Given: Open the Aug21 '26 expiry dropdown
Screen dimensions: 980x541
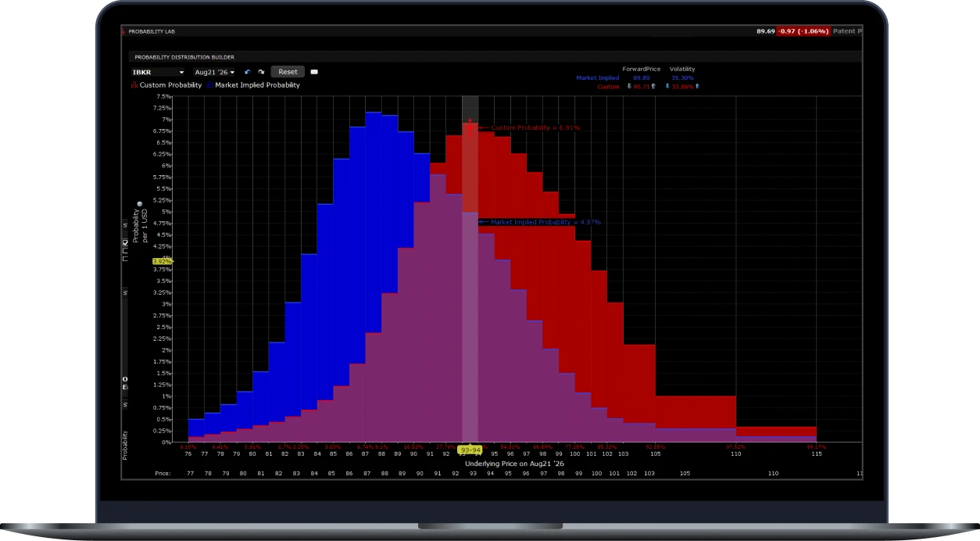Looking at the screenshot, I should coord(215,72).
